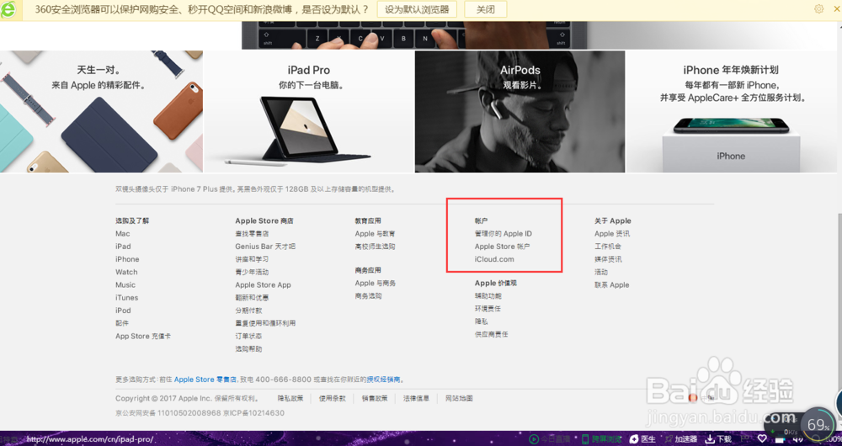The width and height of the screenshot is (842, 446).
Task: Open the 订单状态 link
Action: tap(248, 336)
